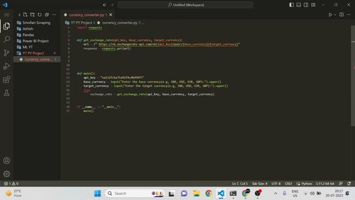This screenshot has width=355, height=200.
Task: Toggle the secondary side bar
Action: pos(306,5)
